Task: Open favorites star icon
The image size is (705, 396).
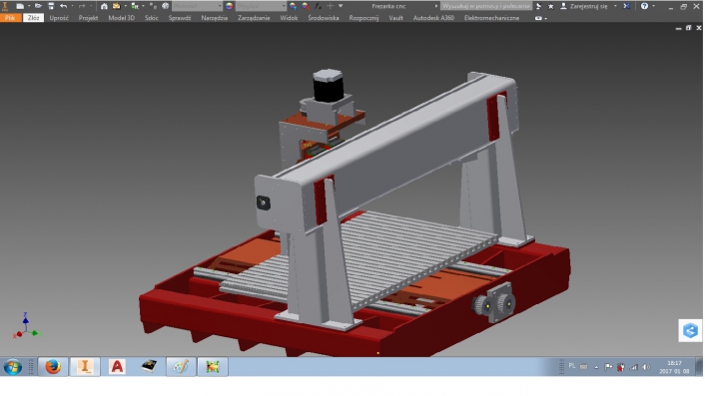Action: 551,6
